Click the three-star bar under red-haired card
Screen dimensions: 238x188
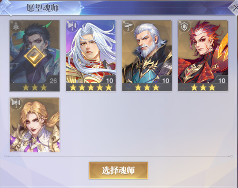click(x=203, y=87)
